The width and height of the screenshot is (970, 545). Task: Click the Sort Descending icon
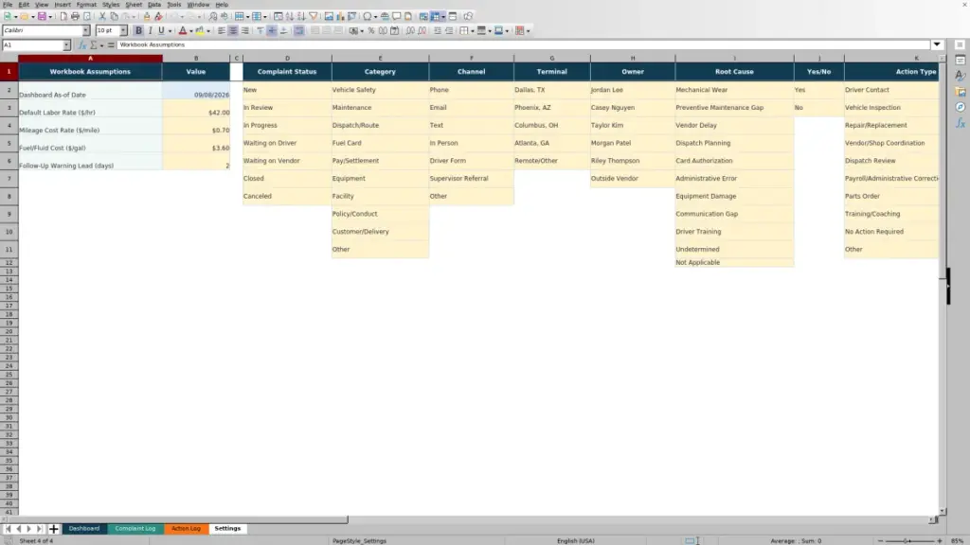point(301,16)
